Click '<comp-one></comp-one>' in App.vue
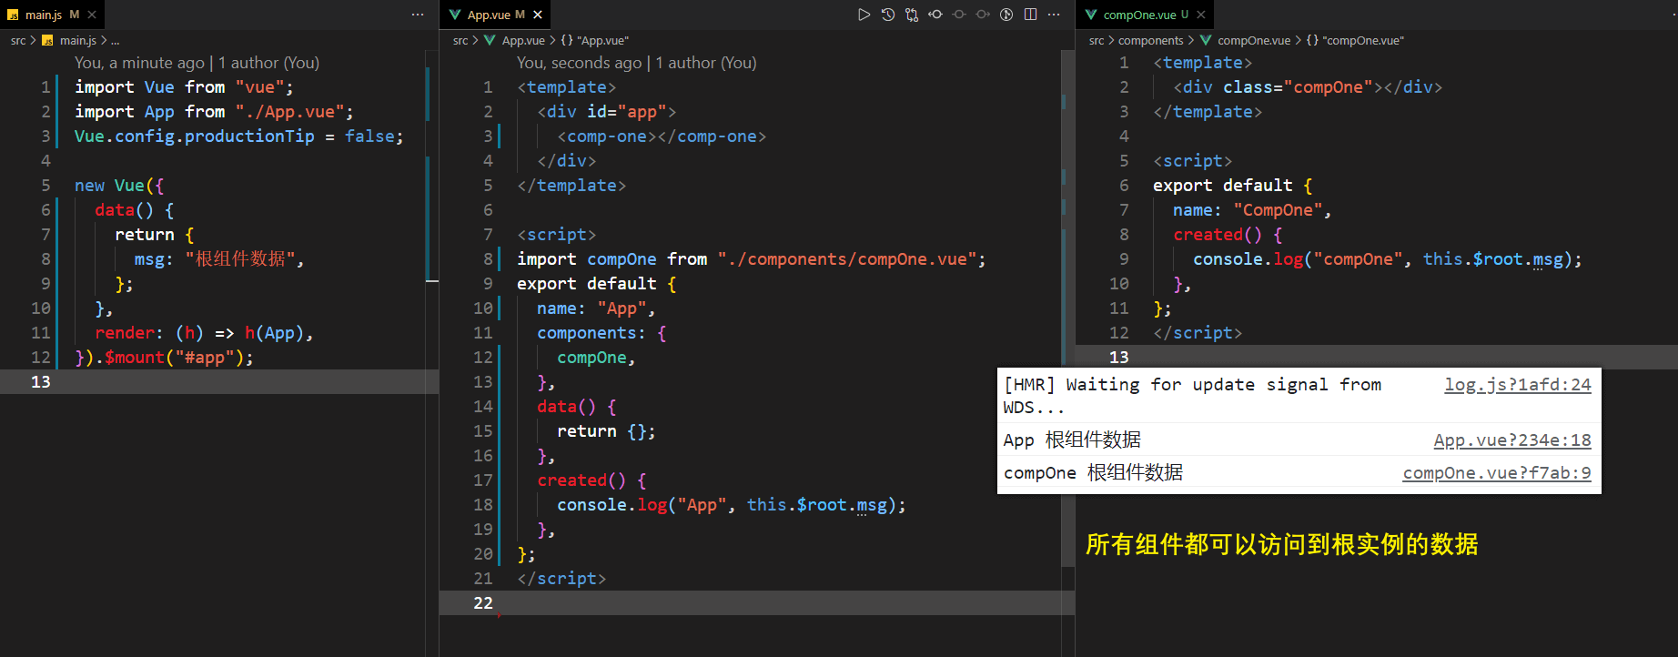The image size is (1678, 657). 662,136
